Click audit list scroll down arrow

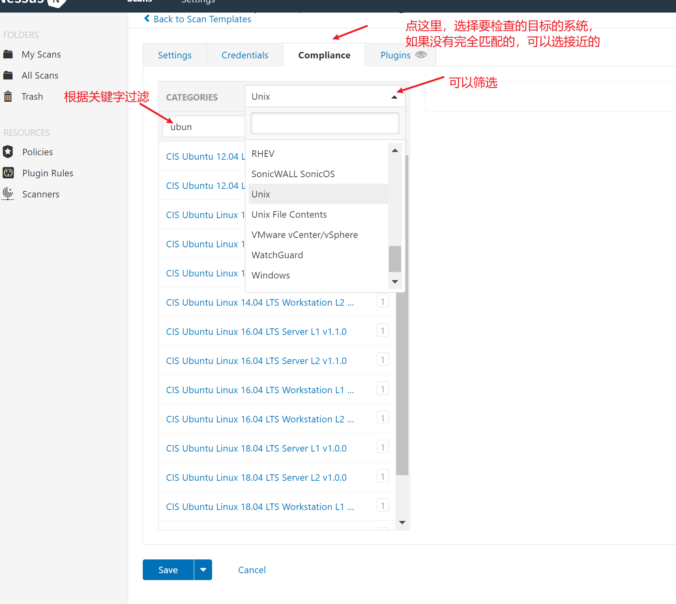point(402,523)
